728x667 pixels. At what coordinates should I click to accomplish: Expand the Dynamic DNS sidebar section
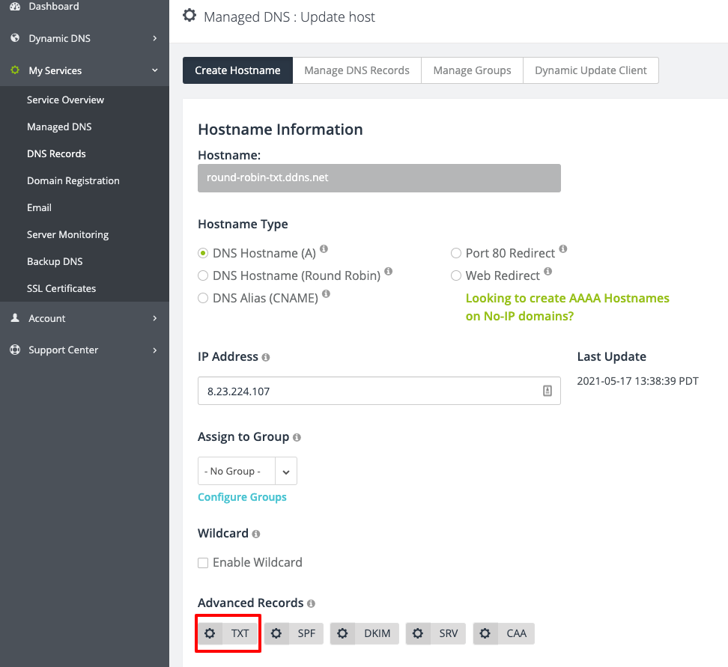coord(85,38)
